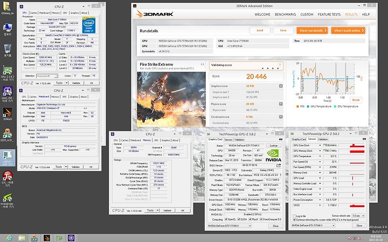Click the Save button in Run details
The height and width of the screenshot is (242, 388).
tap(283, 30)
